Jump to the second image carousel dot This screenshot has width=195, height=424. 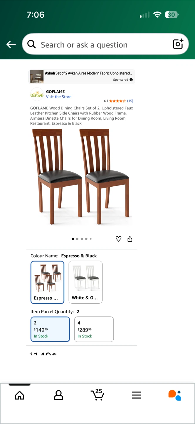pos(77,239)
